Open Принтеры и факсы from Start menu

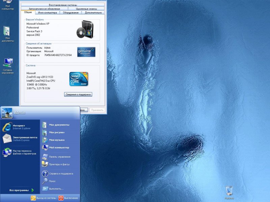tap(56, 164)
